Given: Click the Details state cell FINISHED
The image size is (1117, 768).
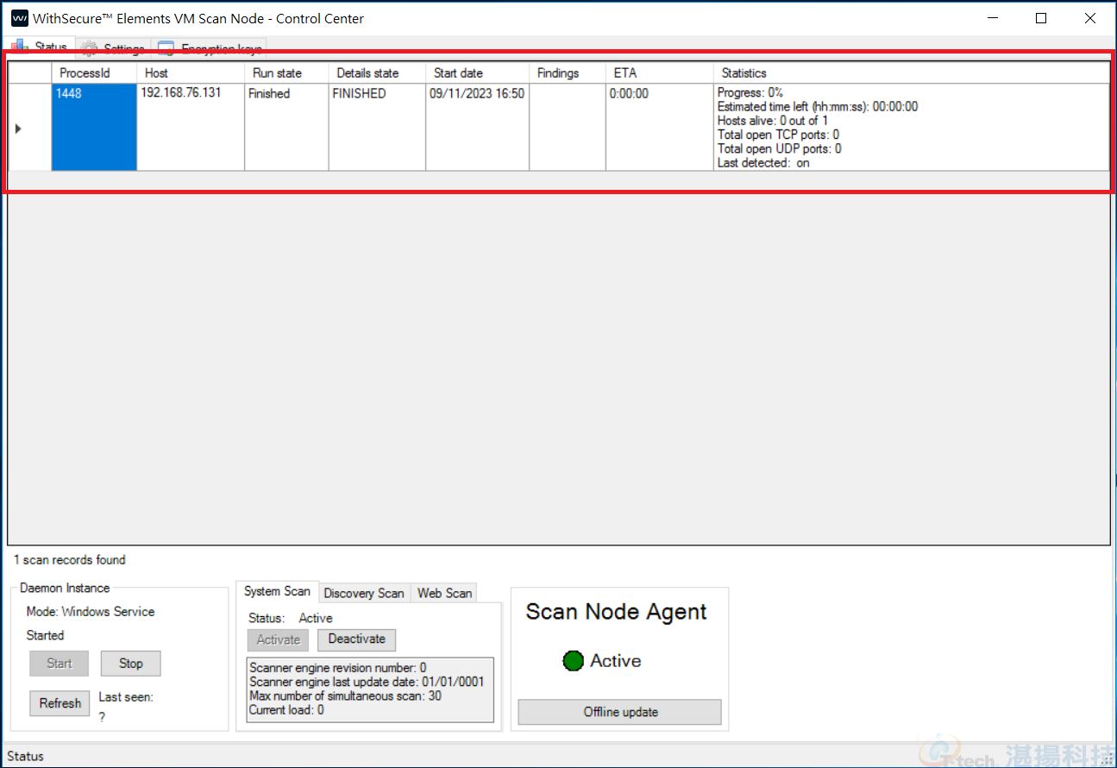Looking at the screenshot, I should click(377, 128).
